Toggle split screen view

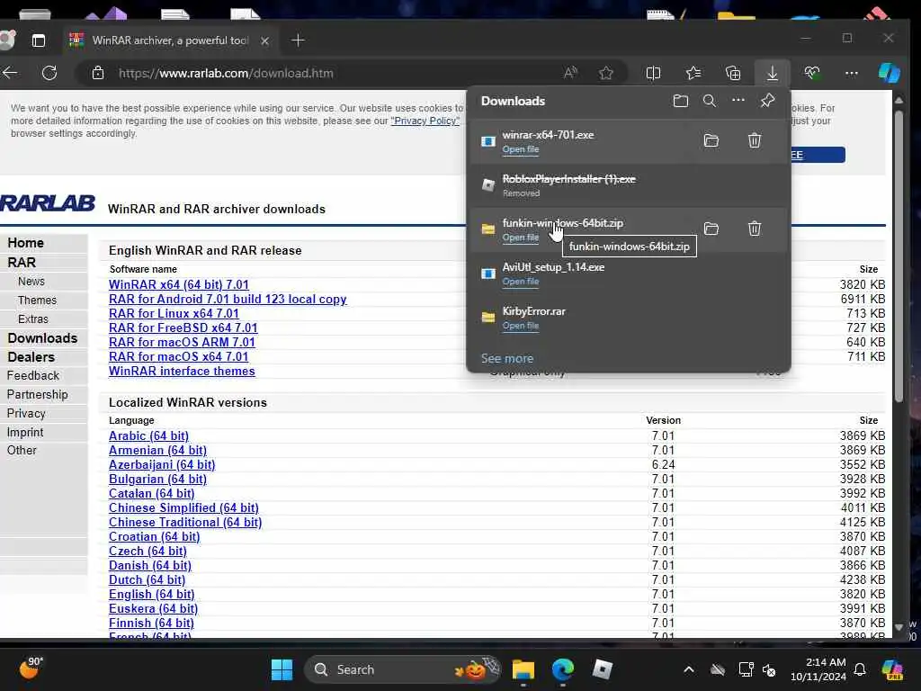click(653, 73)
